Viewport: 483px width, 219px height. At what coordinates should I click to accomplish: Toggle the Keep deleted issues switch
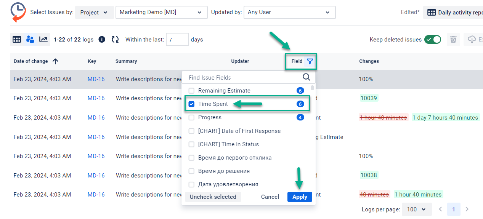click(x=432, y=40)
